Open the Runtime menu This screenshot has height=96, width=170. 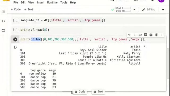[x=52, y=2]
